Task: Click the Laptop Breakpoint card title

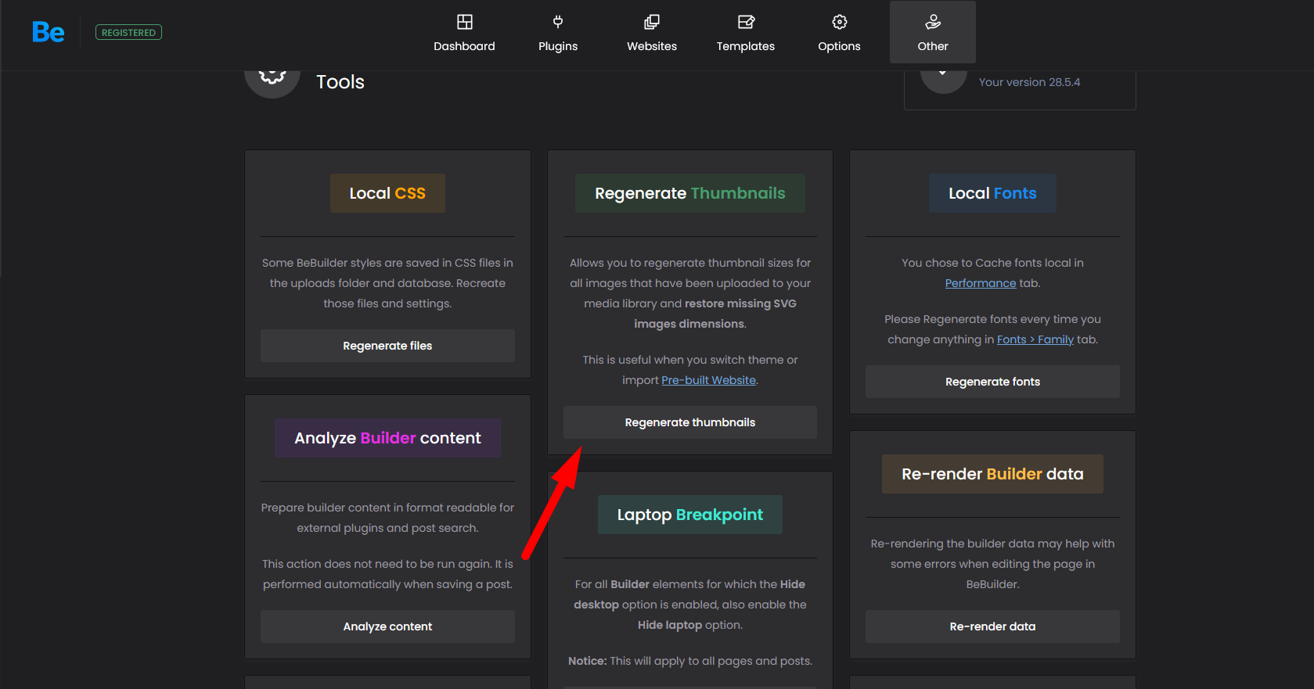Action: (x=690, y=515)
